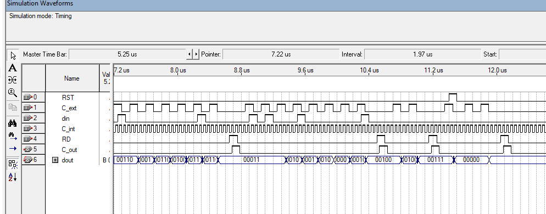Toggle the Snap to Grid icon

13,164
